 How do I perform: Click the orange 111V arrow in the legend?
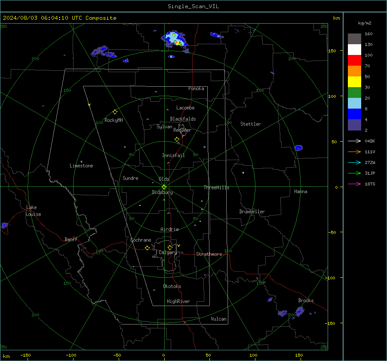point(354,152)
